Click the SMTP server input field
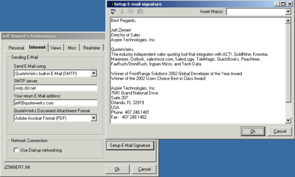The image size is (295, 177). [55, 88]
